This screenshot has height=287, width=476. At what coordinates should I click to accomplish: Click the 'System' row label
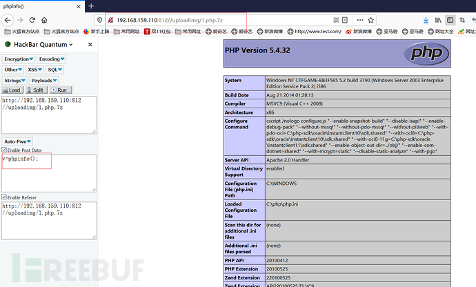coord(233,80)
